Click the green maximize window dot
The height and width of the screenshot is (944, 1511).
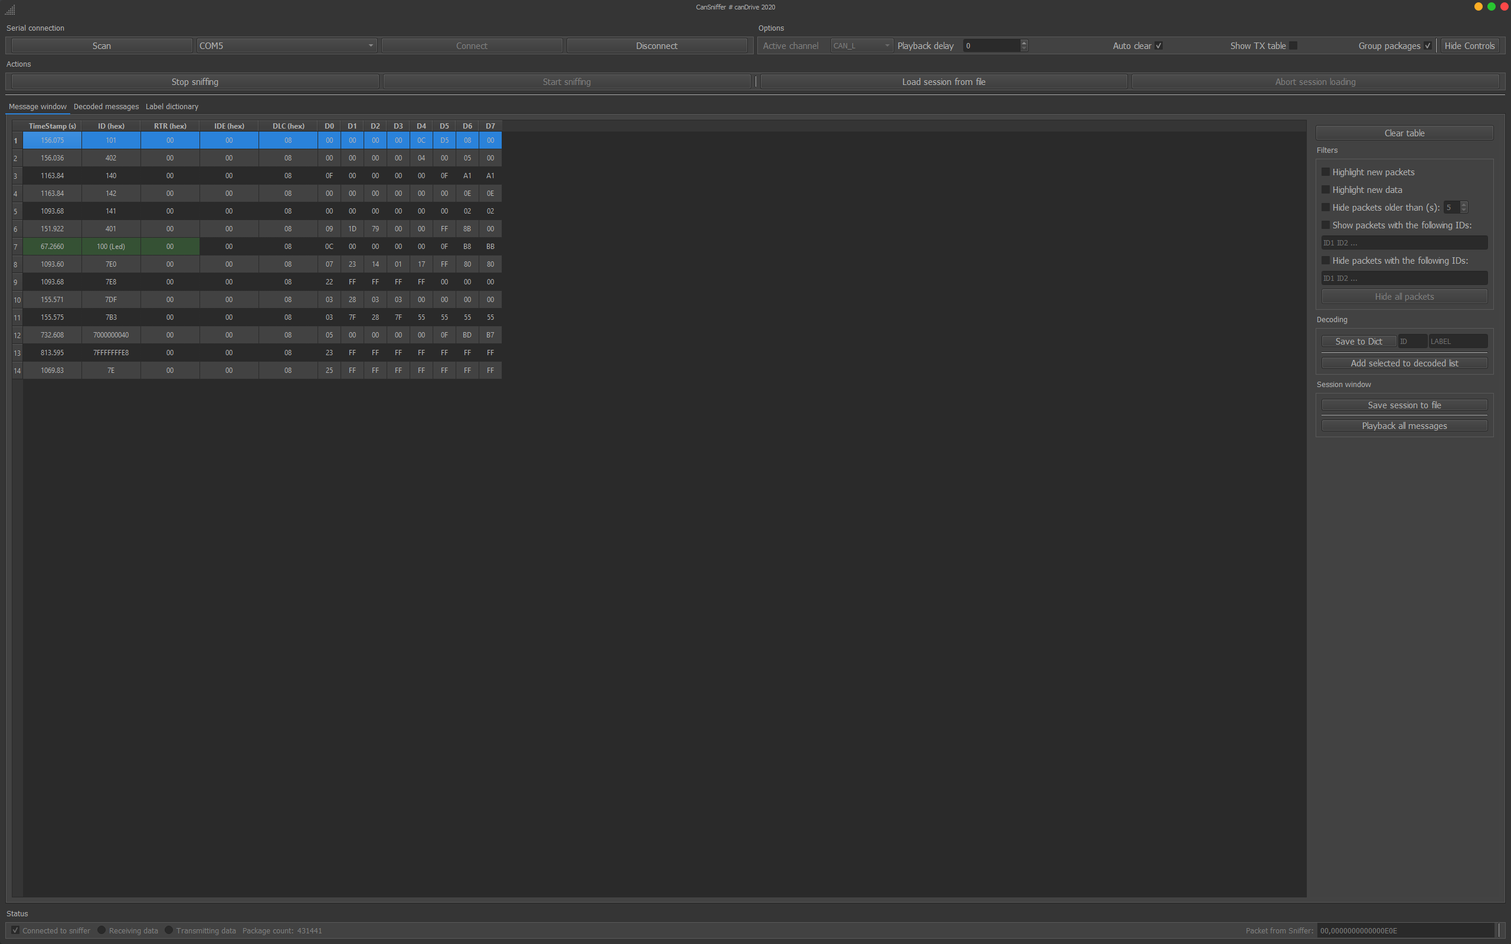coord(1491,7)
